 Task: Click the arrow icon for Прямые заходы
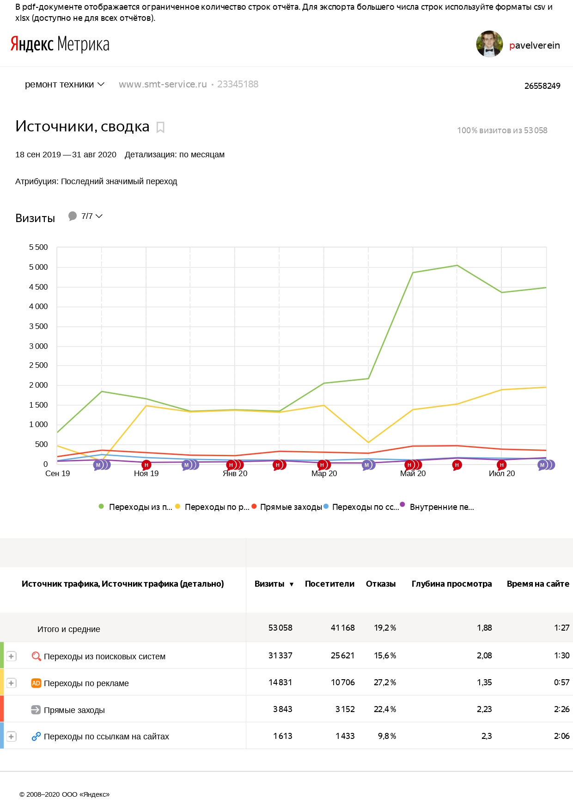click(x=36, y=710)
